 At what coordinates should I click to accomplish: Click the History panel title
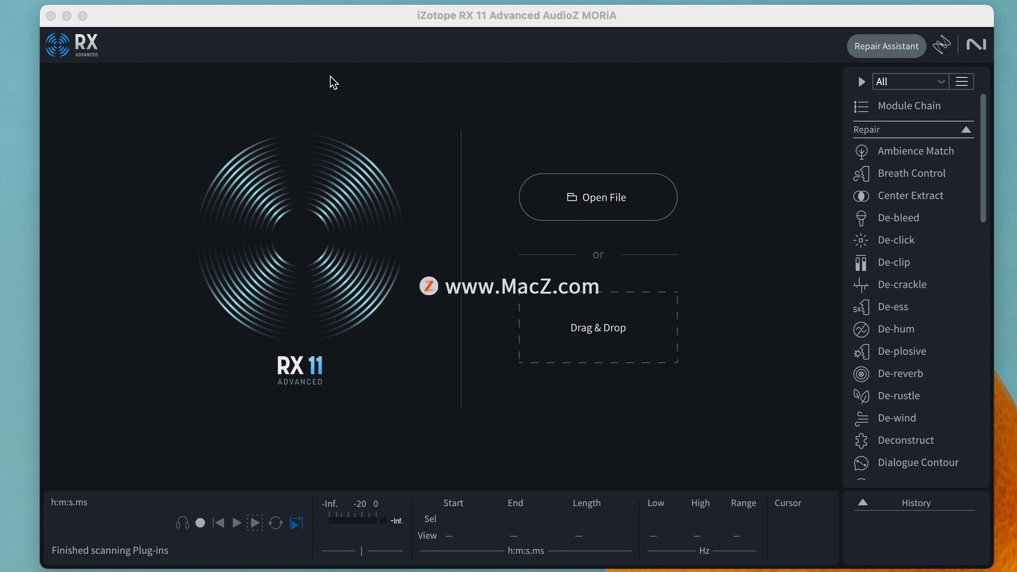click(x=916, y=503)
